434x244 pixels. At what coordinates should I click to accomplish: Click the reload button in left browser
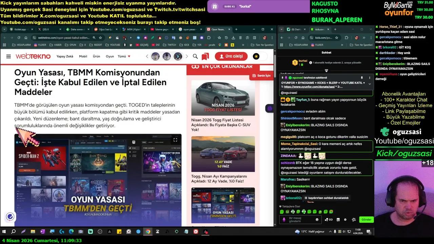[19, 38]
